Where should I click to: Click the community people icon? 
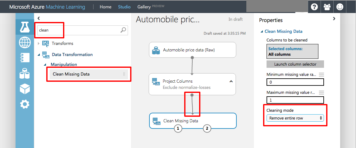327,7
